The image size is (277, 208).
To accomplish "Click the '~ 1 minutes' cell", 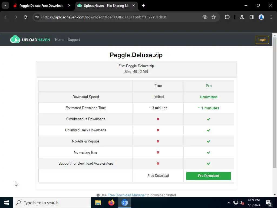I will point(209,108).
